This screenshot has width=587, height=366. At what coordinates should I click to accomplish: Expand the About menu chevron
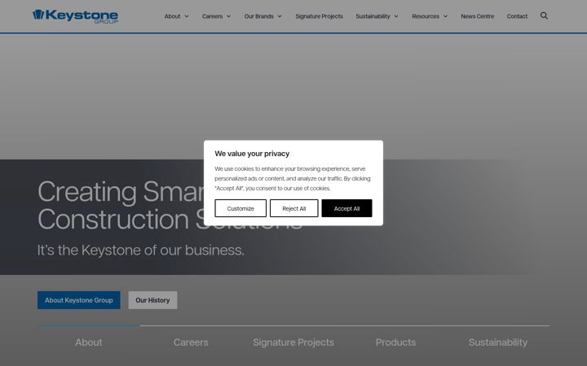187,16
